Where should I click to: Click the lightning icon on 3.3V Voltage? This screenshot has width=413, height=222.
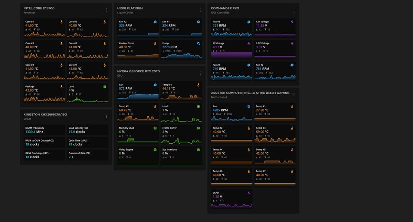click(x=292, y=43)
